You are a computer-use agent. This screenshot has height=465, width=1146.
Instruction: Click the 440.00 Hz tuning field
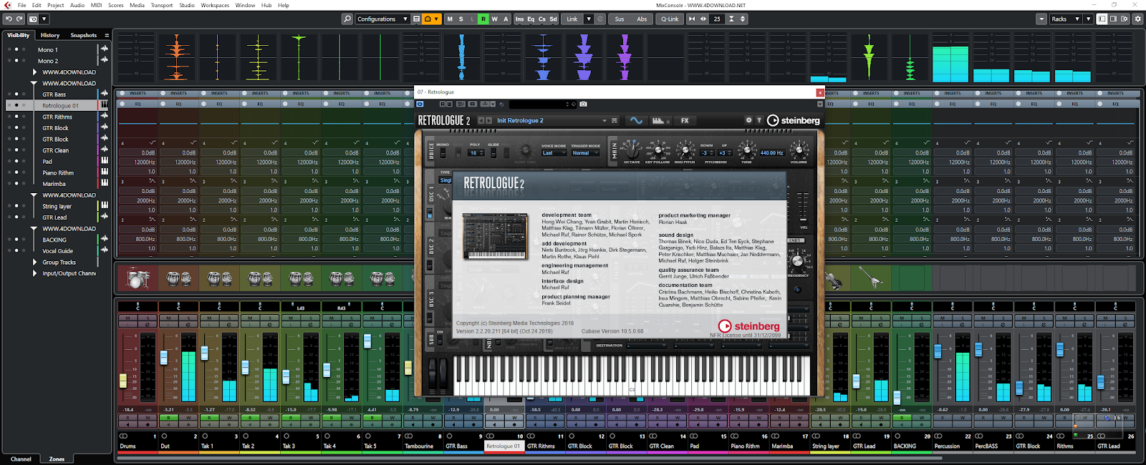(771, 153)
